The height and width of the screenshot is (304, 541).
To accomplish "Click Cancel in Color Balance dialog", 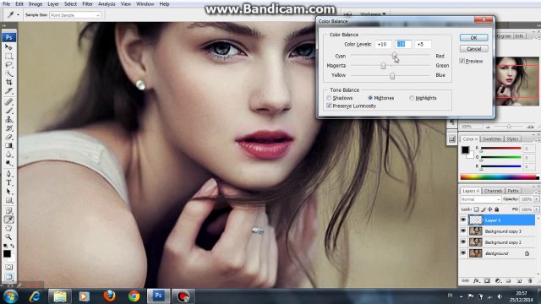I will pos(473,49).
